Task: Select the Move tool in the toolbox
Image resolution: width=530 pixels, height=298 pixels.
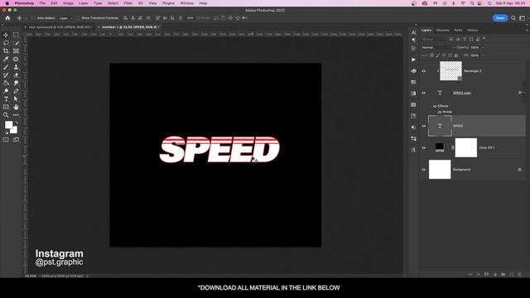Action: (x=6, y=35)
